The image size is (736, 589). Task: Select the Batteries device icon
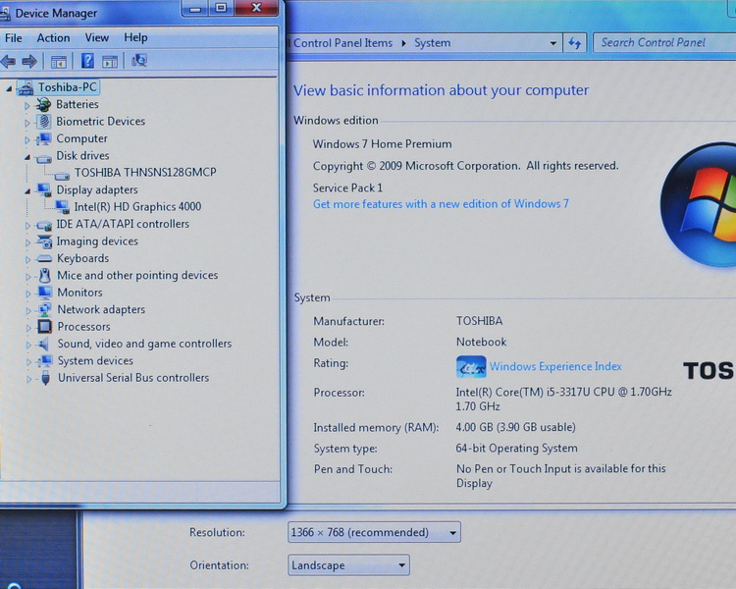pos(43,104)
